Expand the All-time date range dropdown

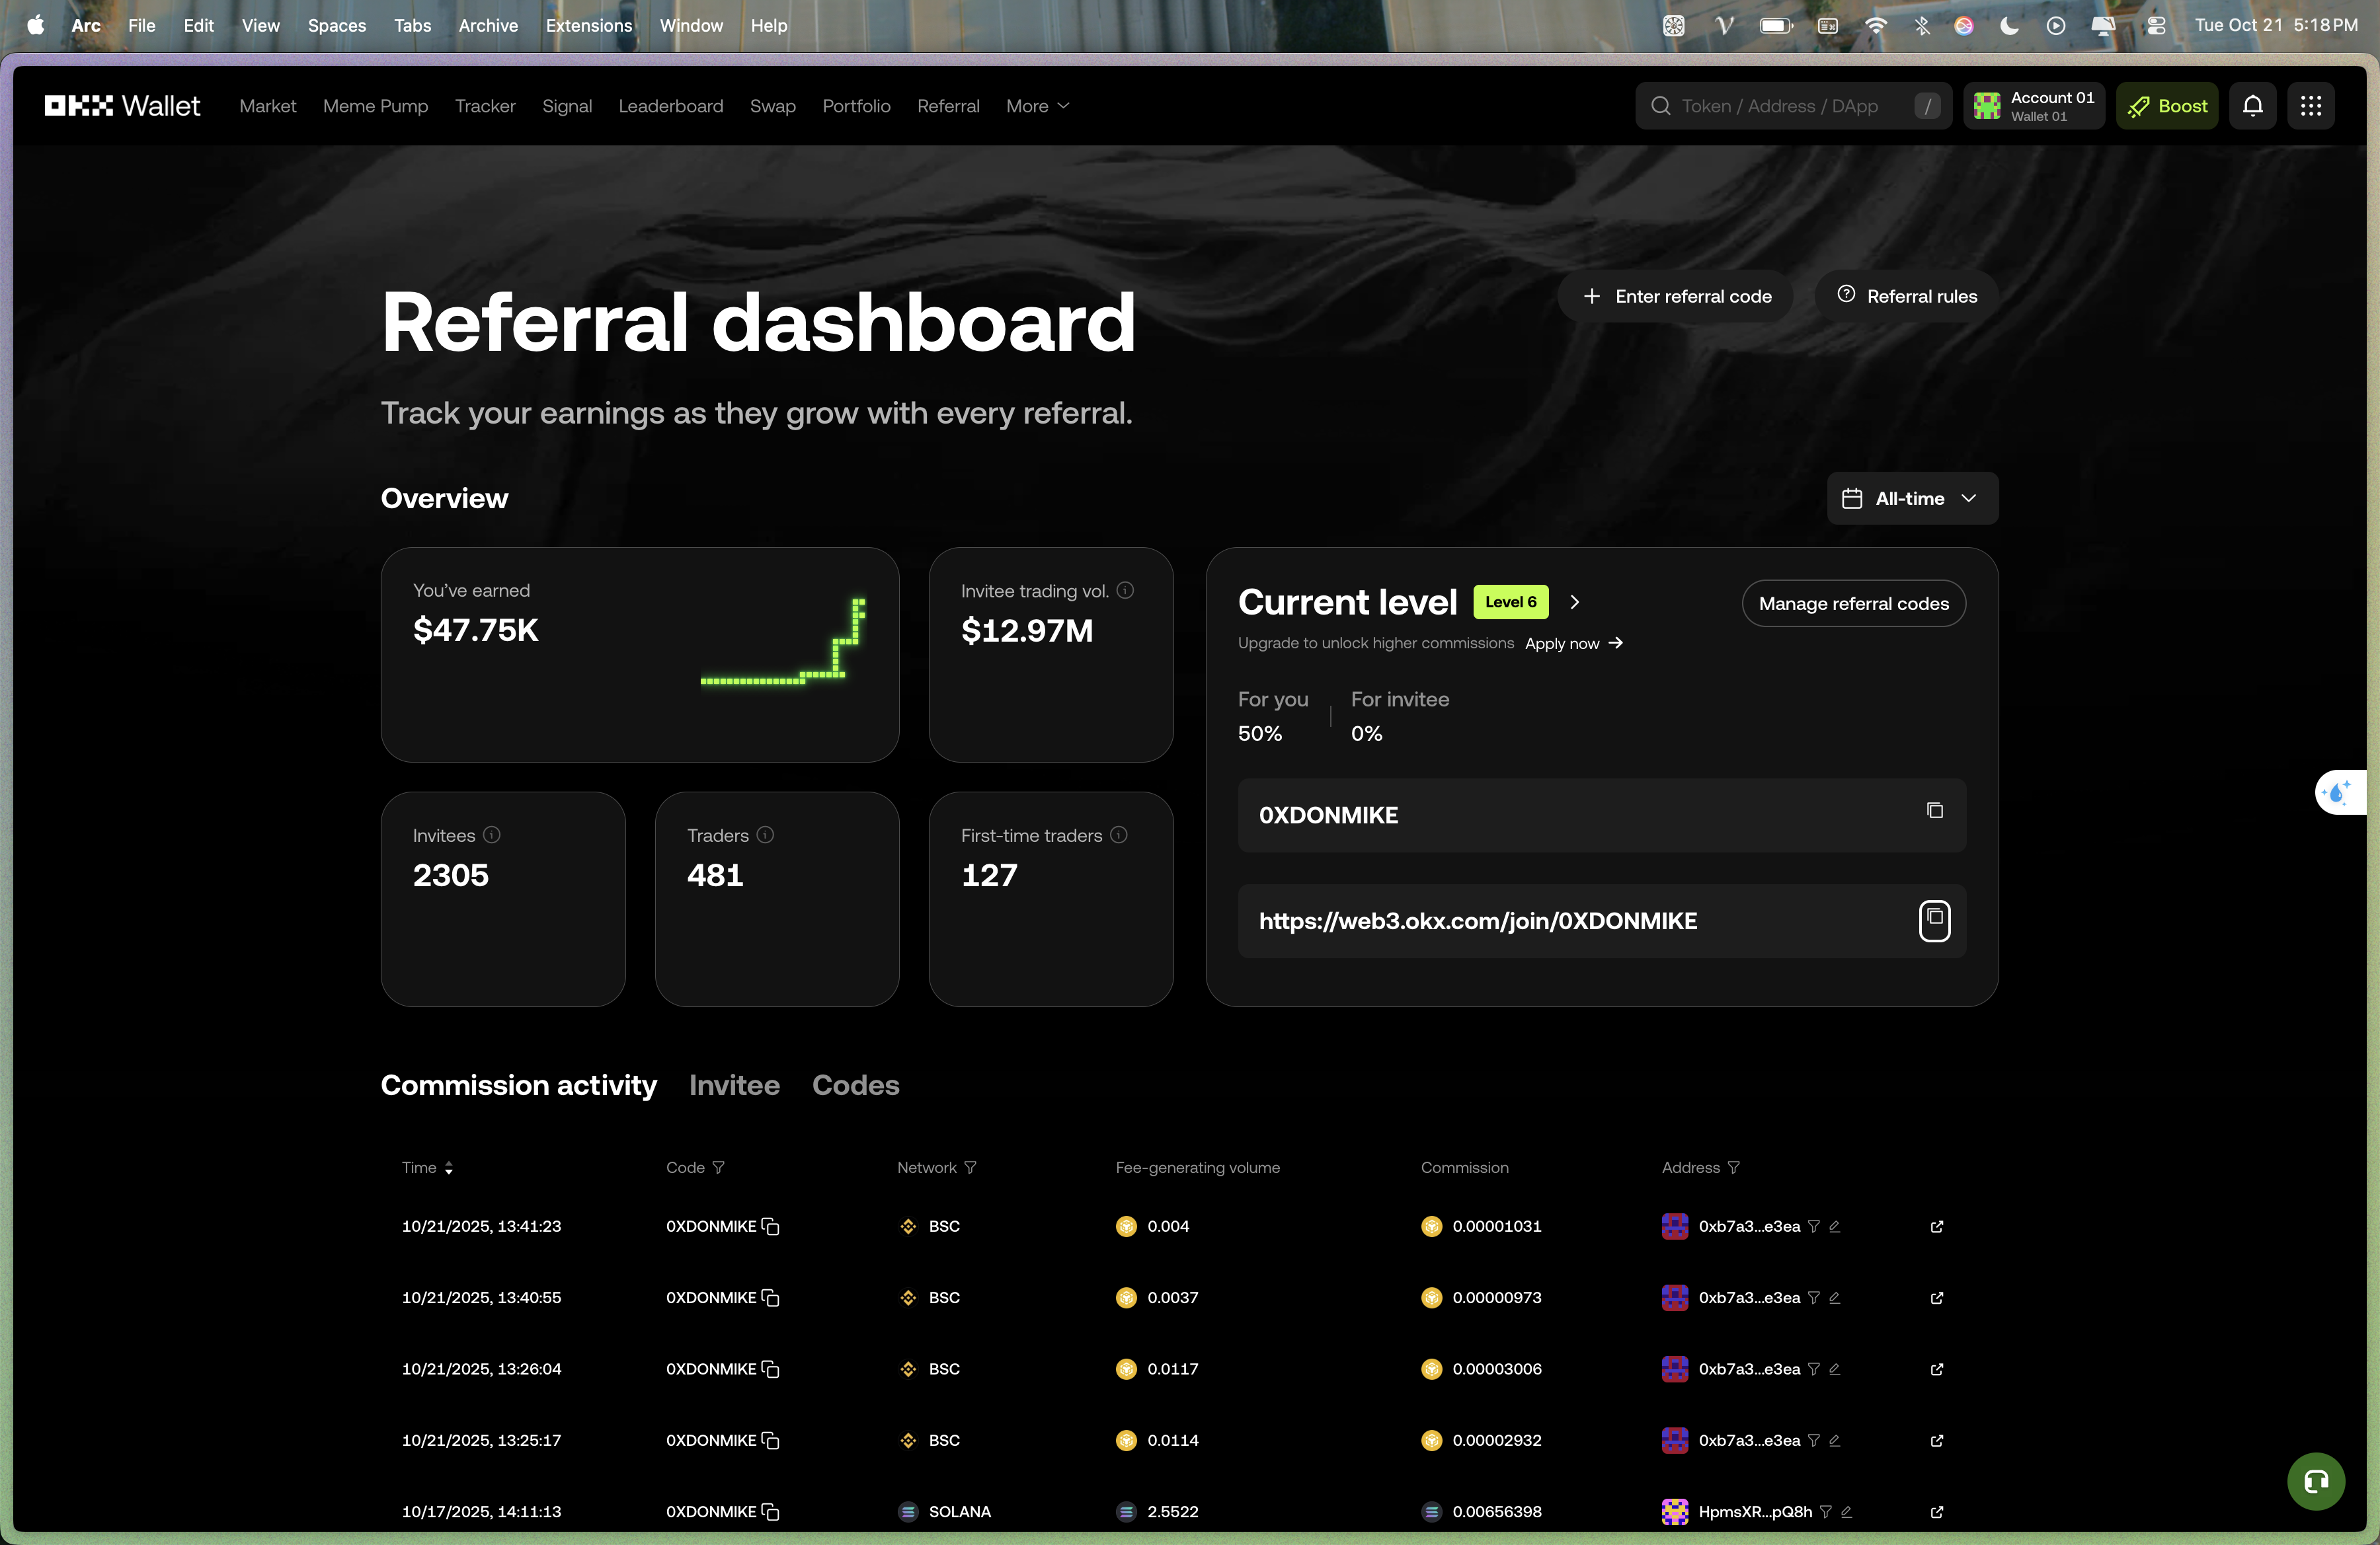[1911, 499]
